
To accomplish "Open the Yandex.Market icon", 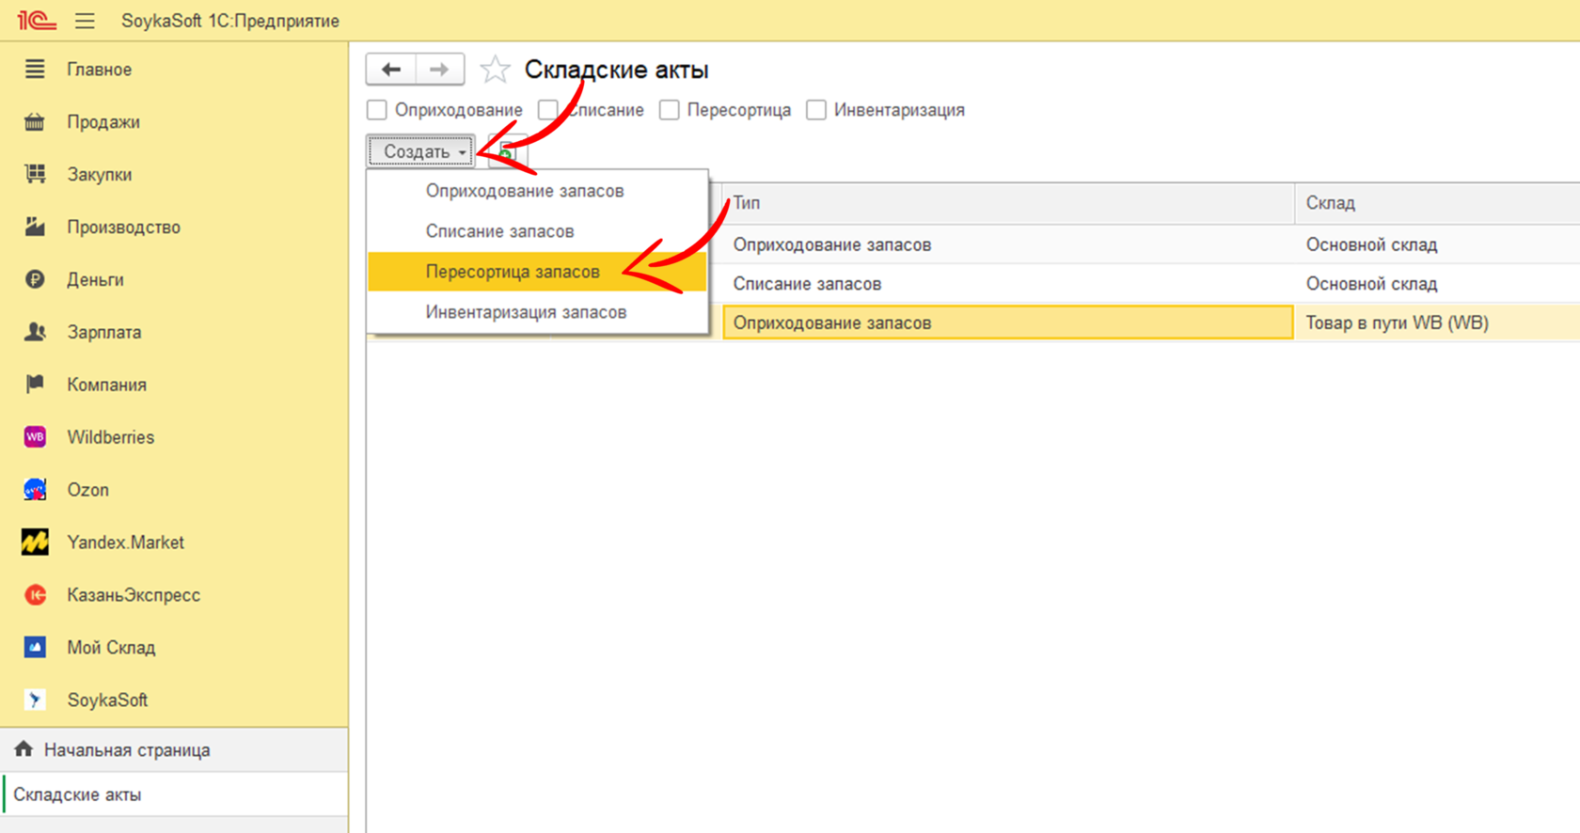I will pos(35,542).
